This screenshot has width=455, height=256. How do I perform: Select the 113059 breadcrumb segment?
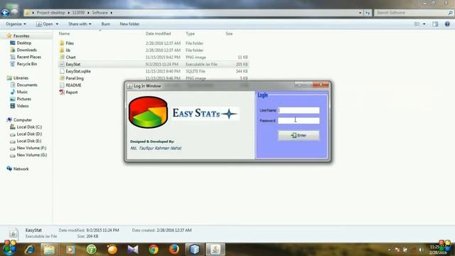(x=78, y=13)
